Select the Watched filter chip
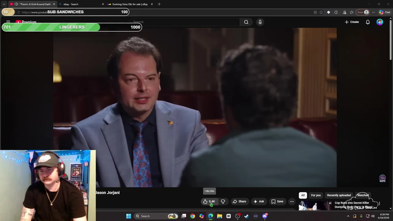393x221 pixels. coord(363,195)
